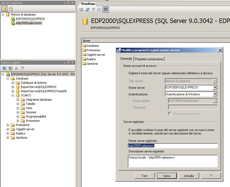Toggle the Memorizza password checkbox
Viewport: 230px width, 187px height.
pos(170,114)
